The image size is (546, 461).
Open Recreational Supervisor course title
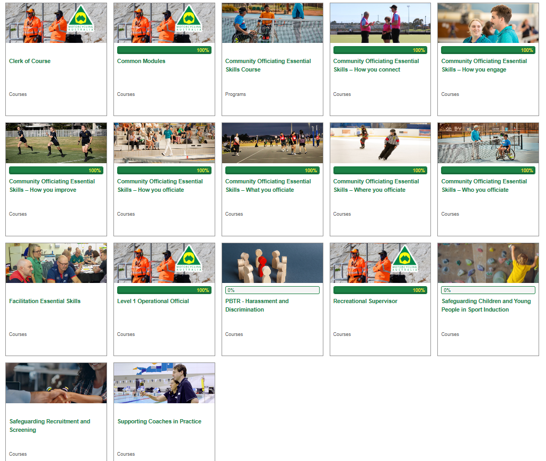[x=365, y=301]
